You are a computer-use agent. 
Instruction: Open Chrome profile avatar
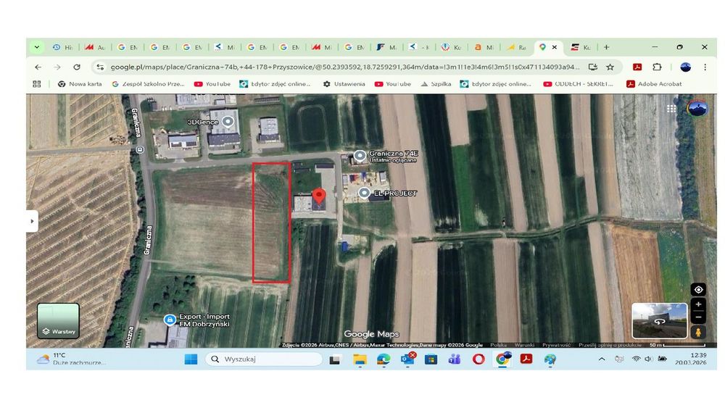685,67
